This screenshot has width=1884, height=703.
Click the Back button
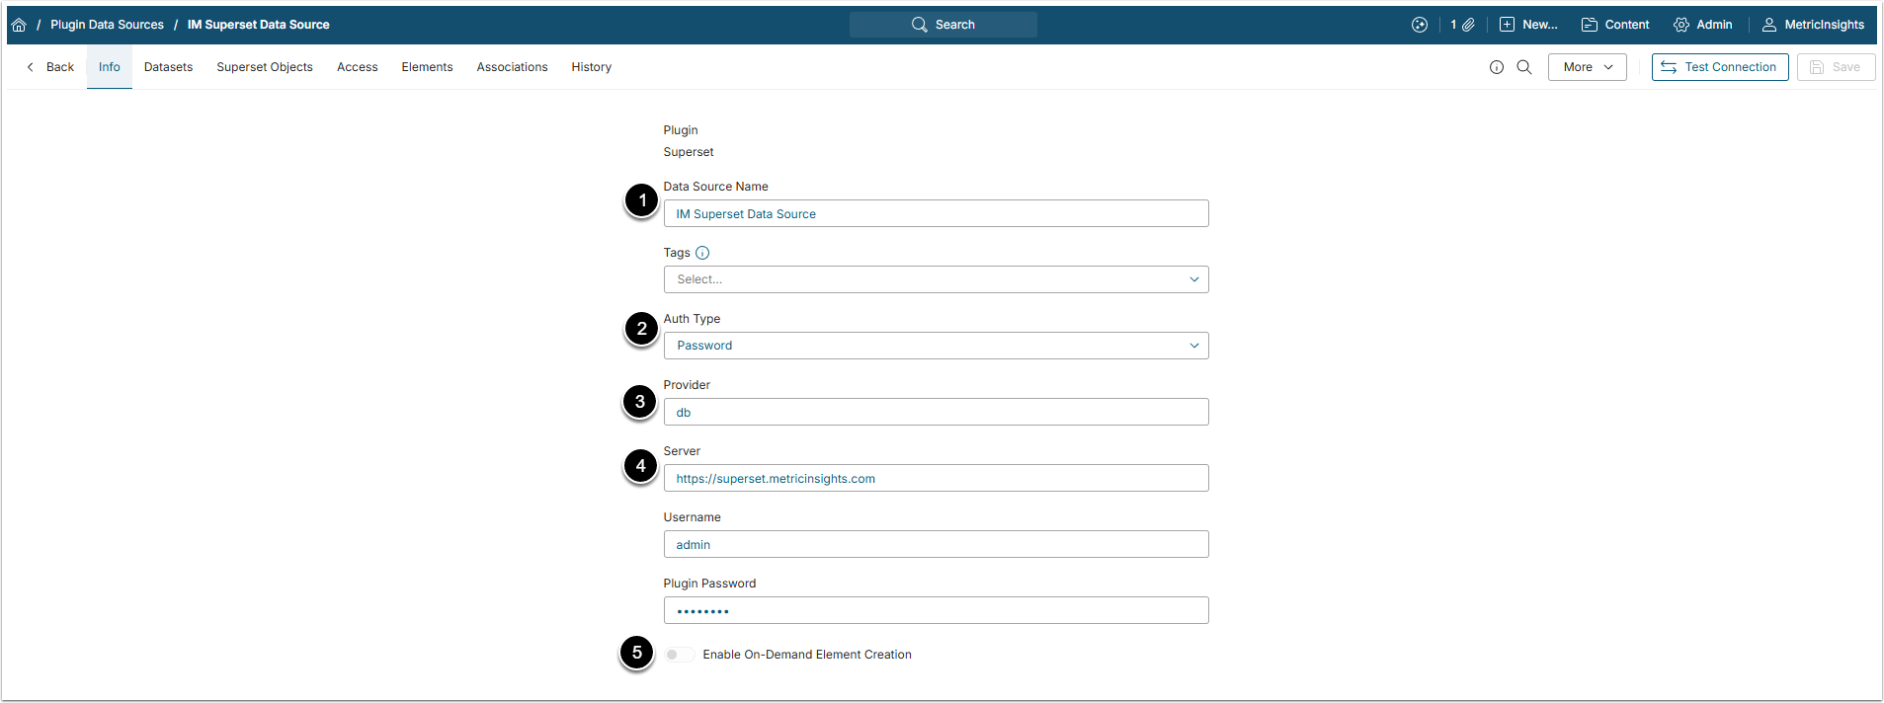pos(50,67)
